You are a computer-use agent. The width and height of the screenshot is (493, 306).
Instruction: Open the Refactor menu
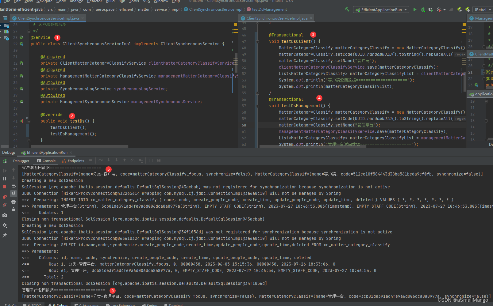point(94,1)
